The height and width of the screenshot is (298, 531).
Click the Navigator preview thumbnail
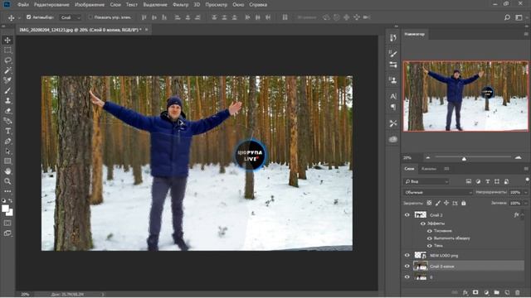[x=465, y=96]
